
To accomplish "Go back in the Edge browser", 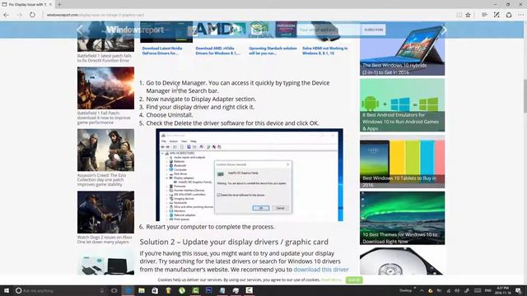I will [x=6, y=15].
